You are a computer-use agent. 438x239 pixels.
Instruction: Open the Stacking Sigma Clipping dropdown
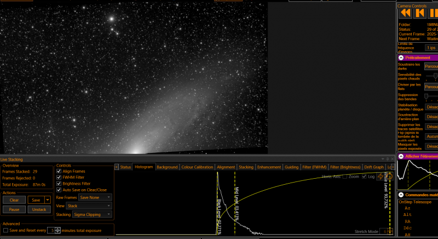pyautogui.click(x=92, y=214)
